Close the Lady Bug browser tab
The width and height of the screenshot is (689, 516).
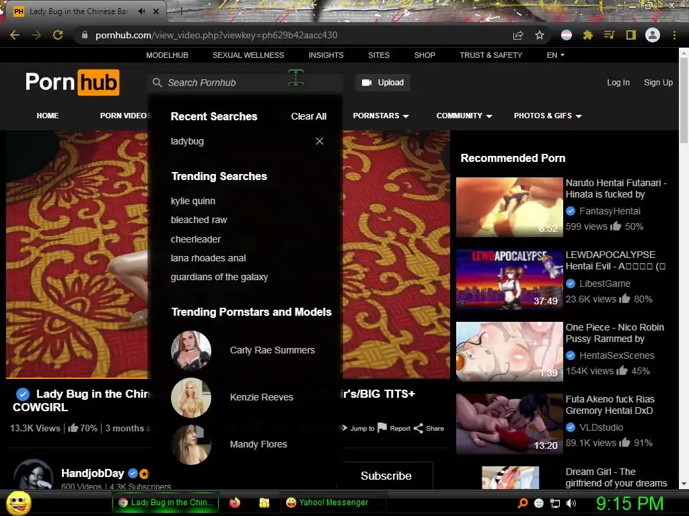coord(156,11)
